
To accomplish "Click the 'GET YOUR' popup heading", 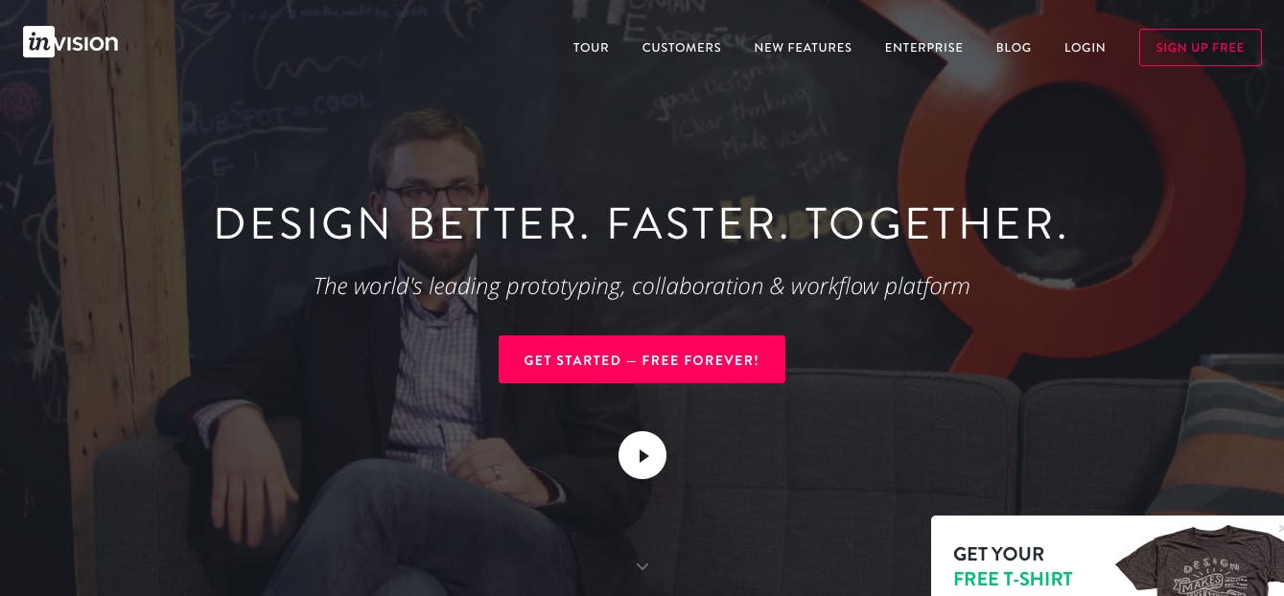I will point(998,554).
